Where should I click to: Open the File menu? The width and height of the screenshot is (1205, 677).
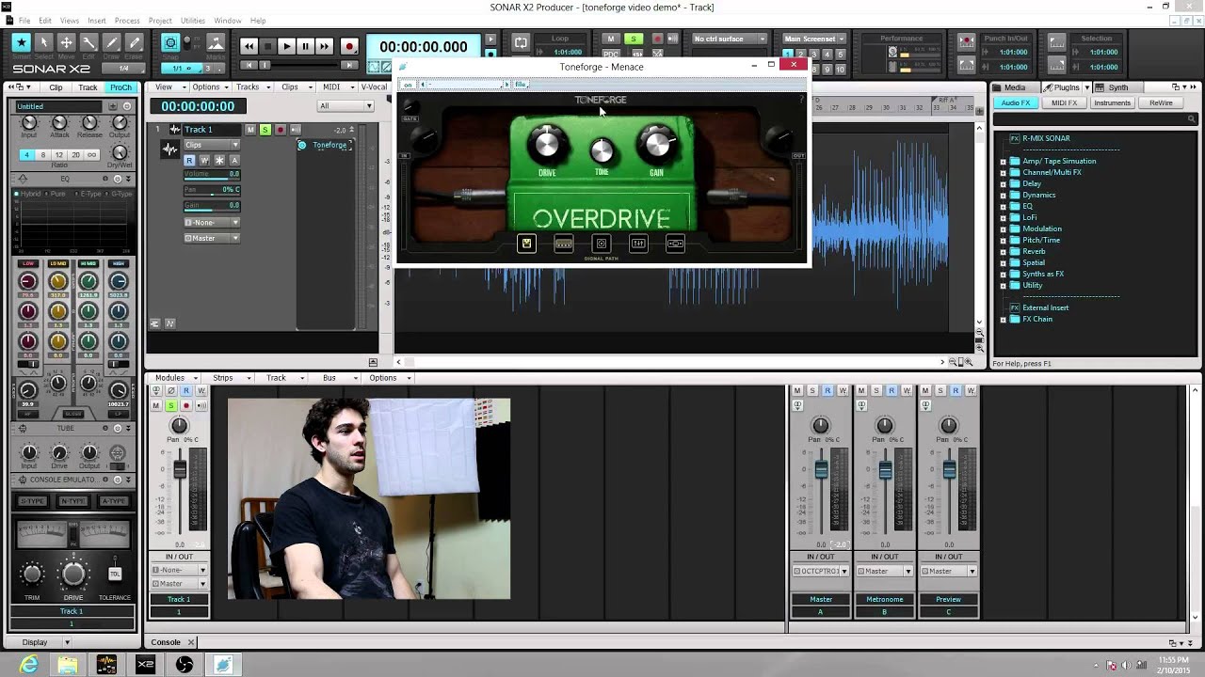(24, 20)
